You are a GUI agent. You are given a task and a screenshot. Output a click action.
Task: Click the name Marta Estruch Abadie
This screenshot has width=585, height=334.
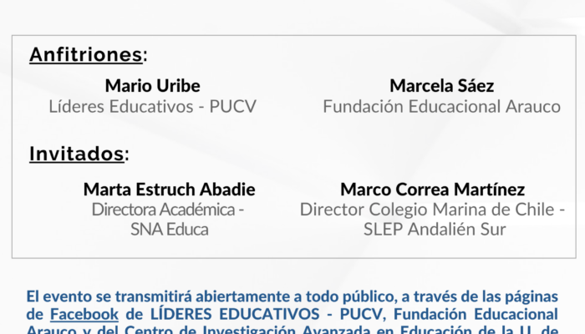coord(169,190)
